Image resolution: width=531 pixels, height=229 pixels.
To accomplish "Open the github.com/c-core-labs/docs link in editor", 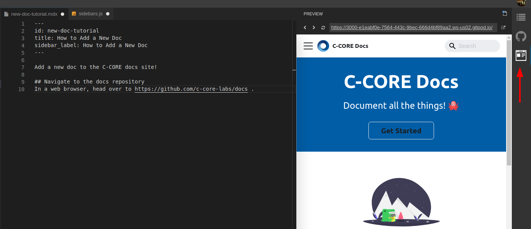I will (191, 89).
